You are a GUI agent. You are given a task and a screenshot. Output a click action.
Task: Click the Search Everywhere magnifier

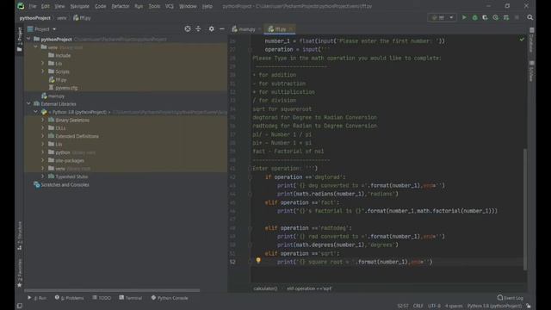click(530, 17)
